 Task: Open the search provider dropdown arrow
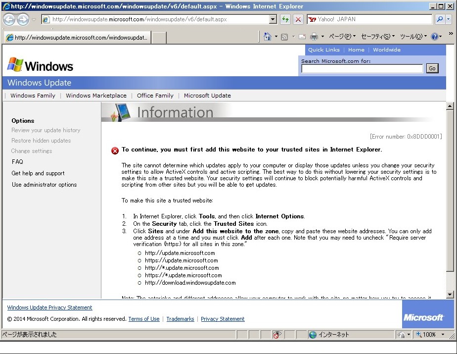tap(448, 19)
